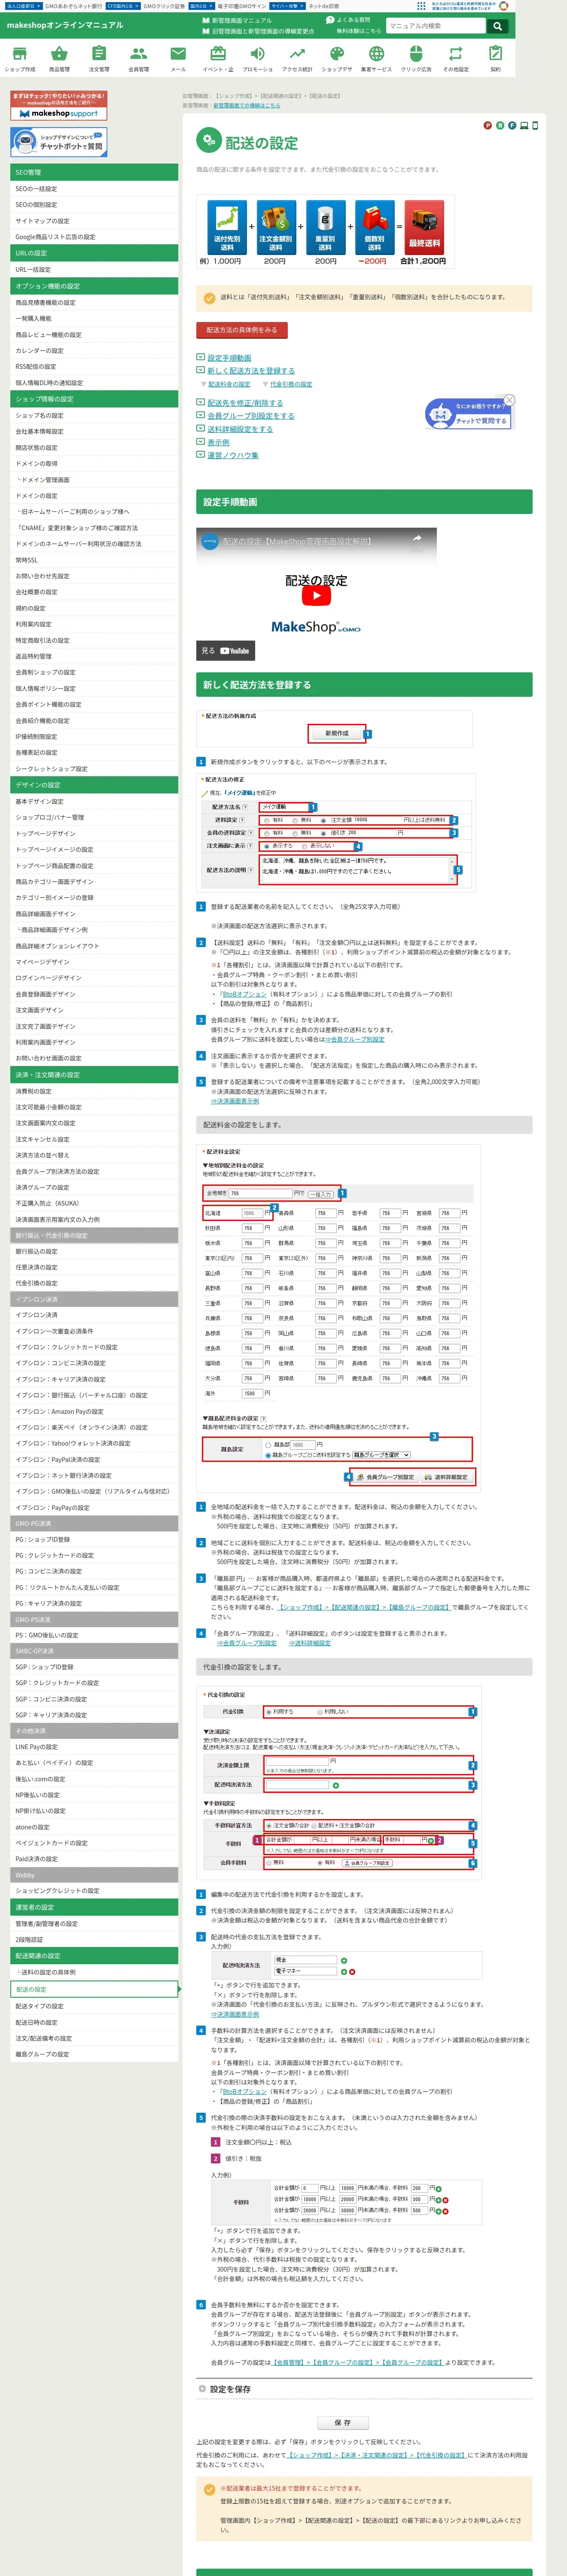Select トップページデザイン in the sidebar
567x2576 pixels.
[x=94, y=833]
